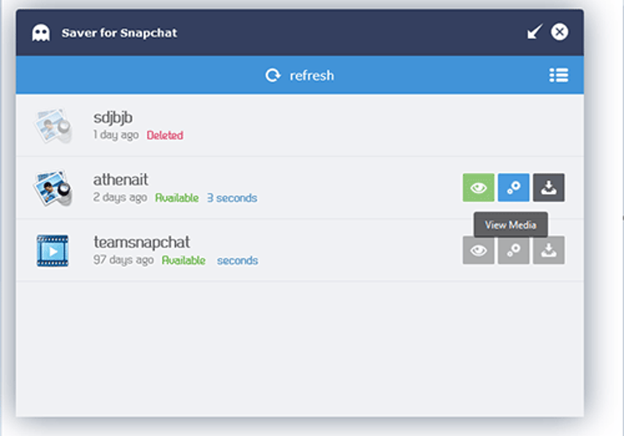This screenshot has height=436, width=624.
Task: Click the sdjbjb photo thumbnail
Action: pyautogui.click(x=53, y=125)
